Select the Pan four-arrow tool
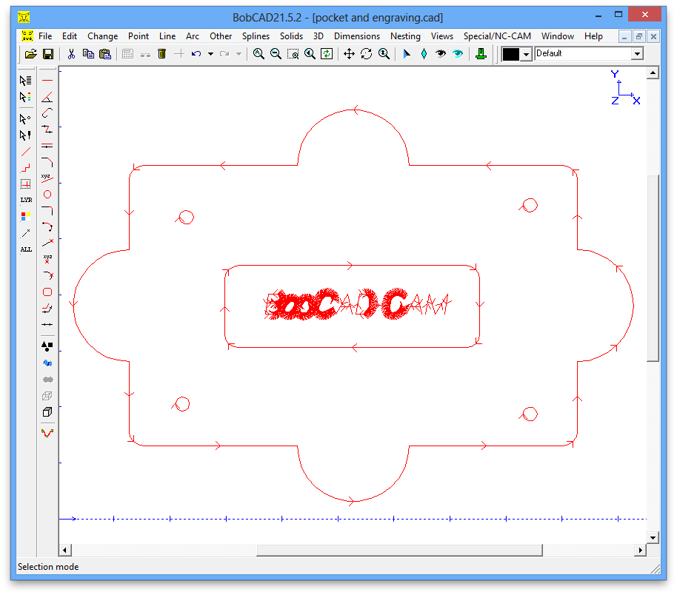This screenshot has height=595, width=677. [349, 54]
